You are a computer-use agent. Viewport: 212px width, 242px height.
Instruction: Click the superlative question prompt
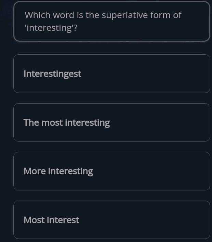pos(111,22)
